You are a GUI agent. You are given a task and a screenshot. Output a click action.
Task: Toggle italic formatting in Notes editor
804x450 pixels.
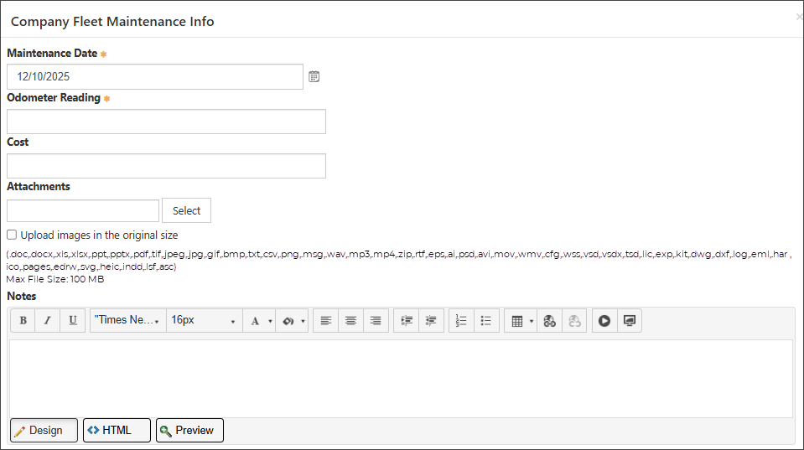tap(48, 320)
